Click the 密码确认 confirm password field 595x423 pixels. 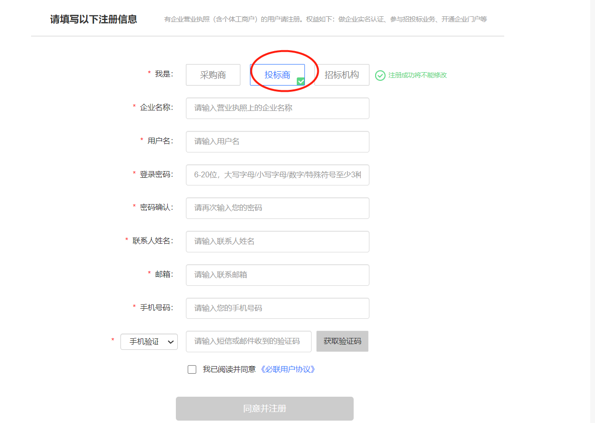pyautogui.click(x=277, y=208)
